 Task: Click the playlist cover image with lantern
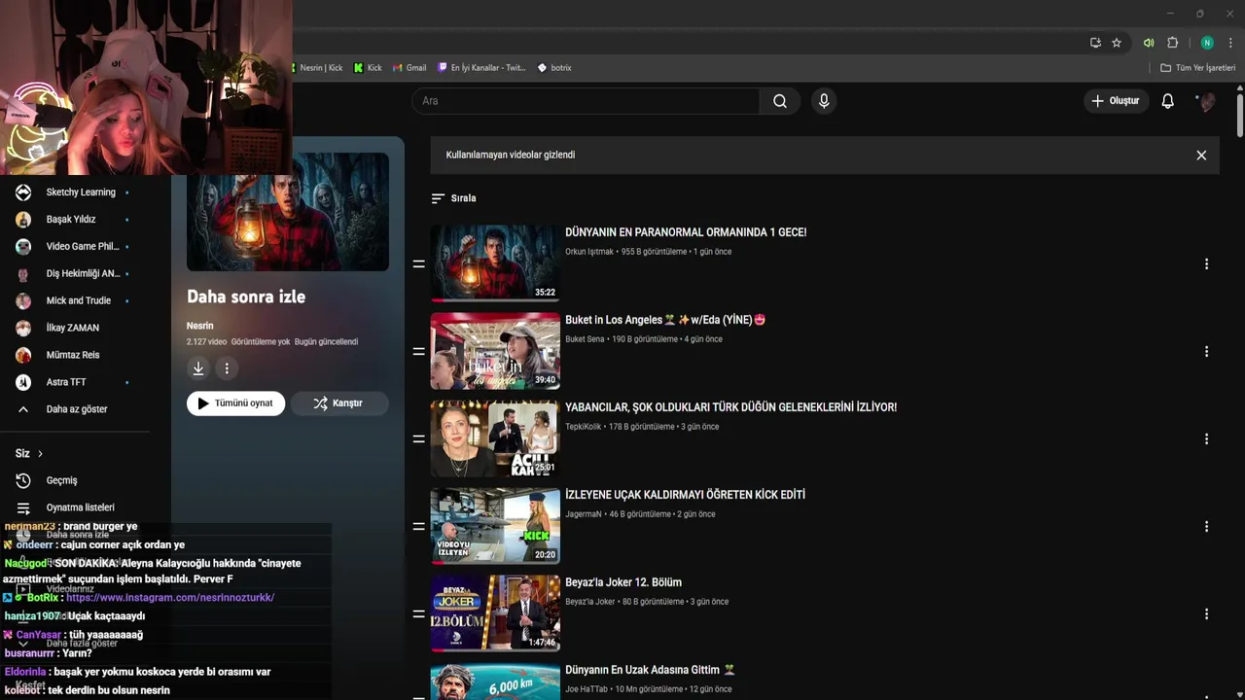pos(288,212)
